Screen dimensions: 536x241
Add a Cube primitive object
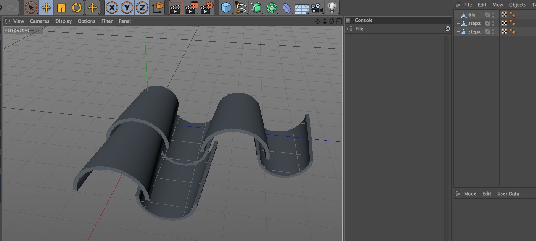pos(226,8)
